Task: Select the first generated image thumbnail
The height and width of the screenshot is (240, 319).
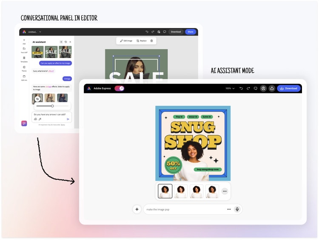Action: [x=165, y=191]
